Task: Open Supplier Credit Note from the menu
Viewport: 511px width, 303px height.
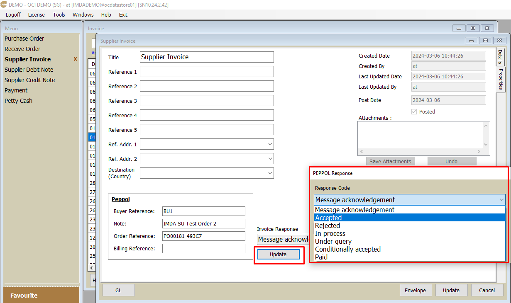Action: 29,80
